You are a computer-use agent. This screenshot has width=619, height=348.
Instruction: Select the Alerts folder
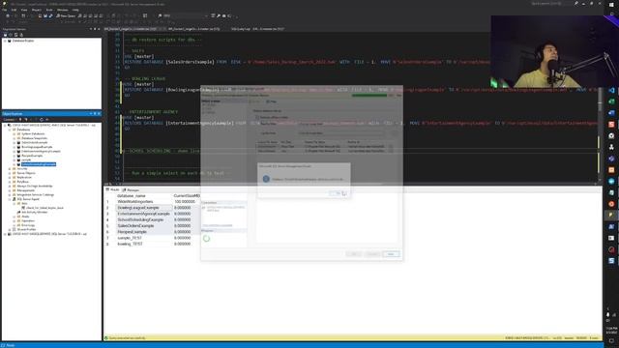point(25,217)
